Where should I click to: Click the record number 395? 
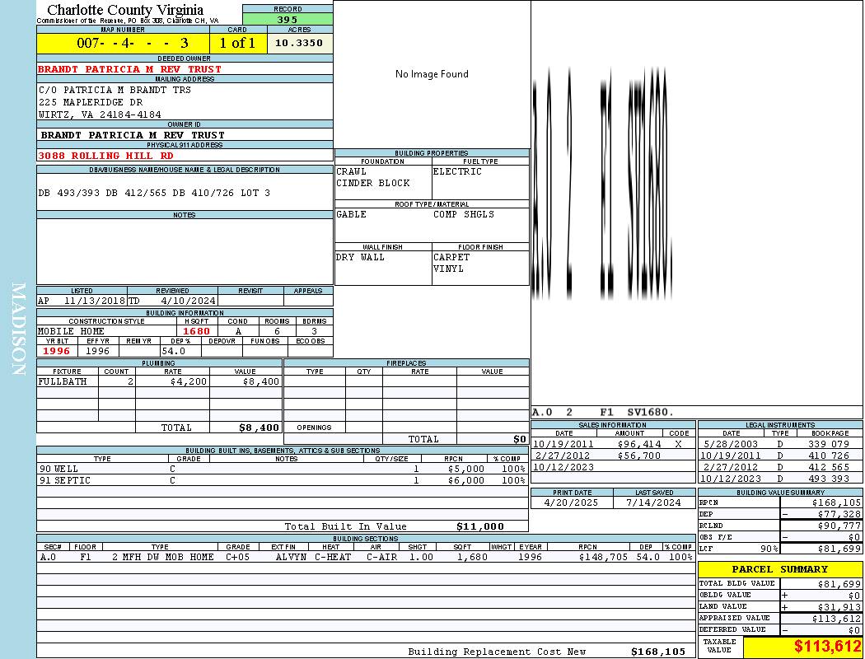[288, 19]
